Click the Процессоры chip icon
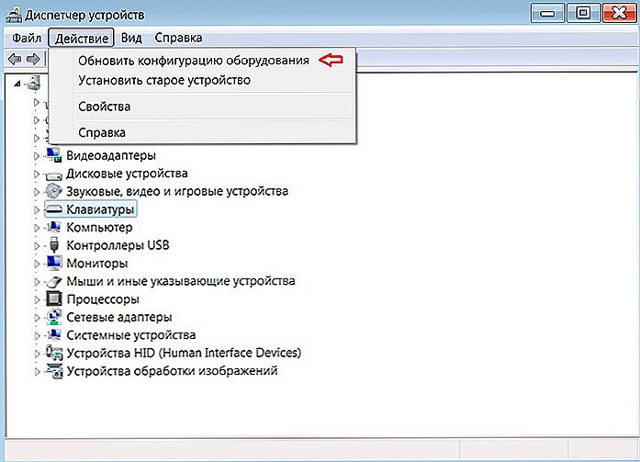This screenshot has height=462, width=640. click(54, 299)
